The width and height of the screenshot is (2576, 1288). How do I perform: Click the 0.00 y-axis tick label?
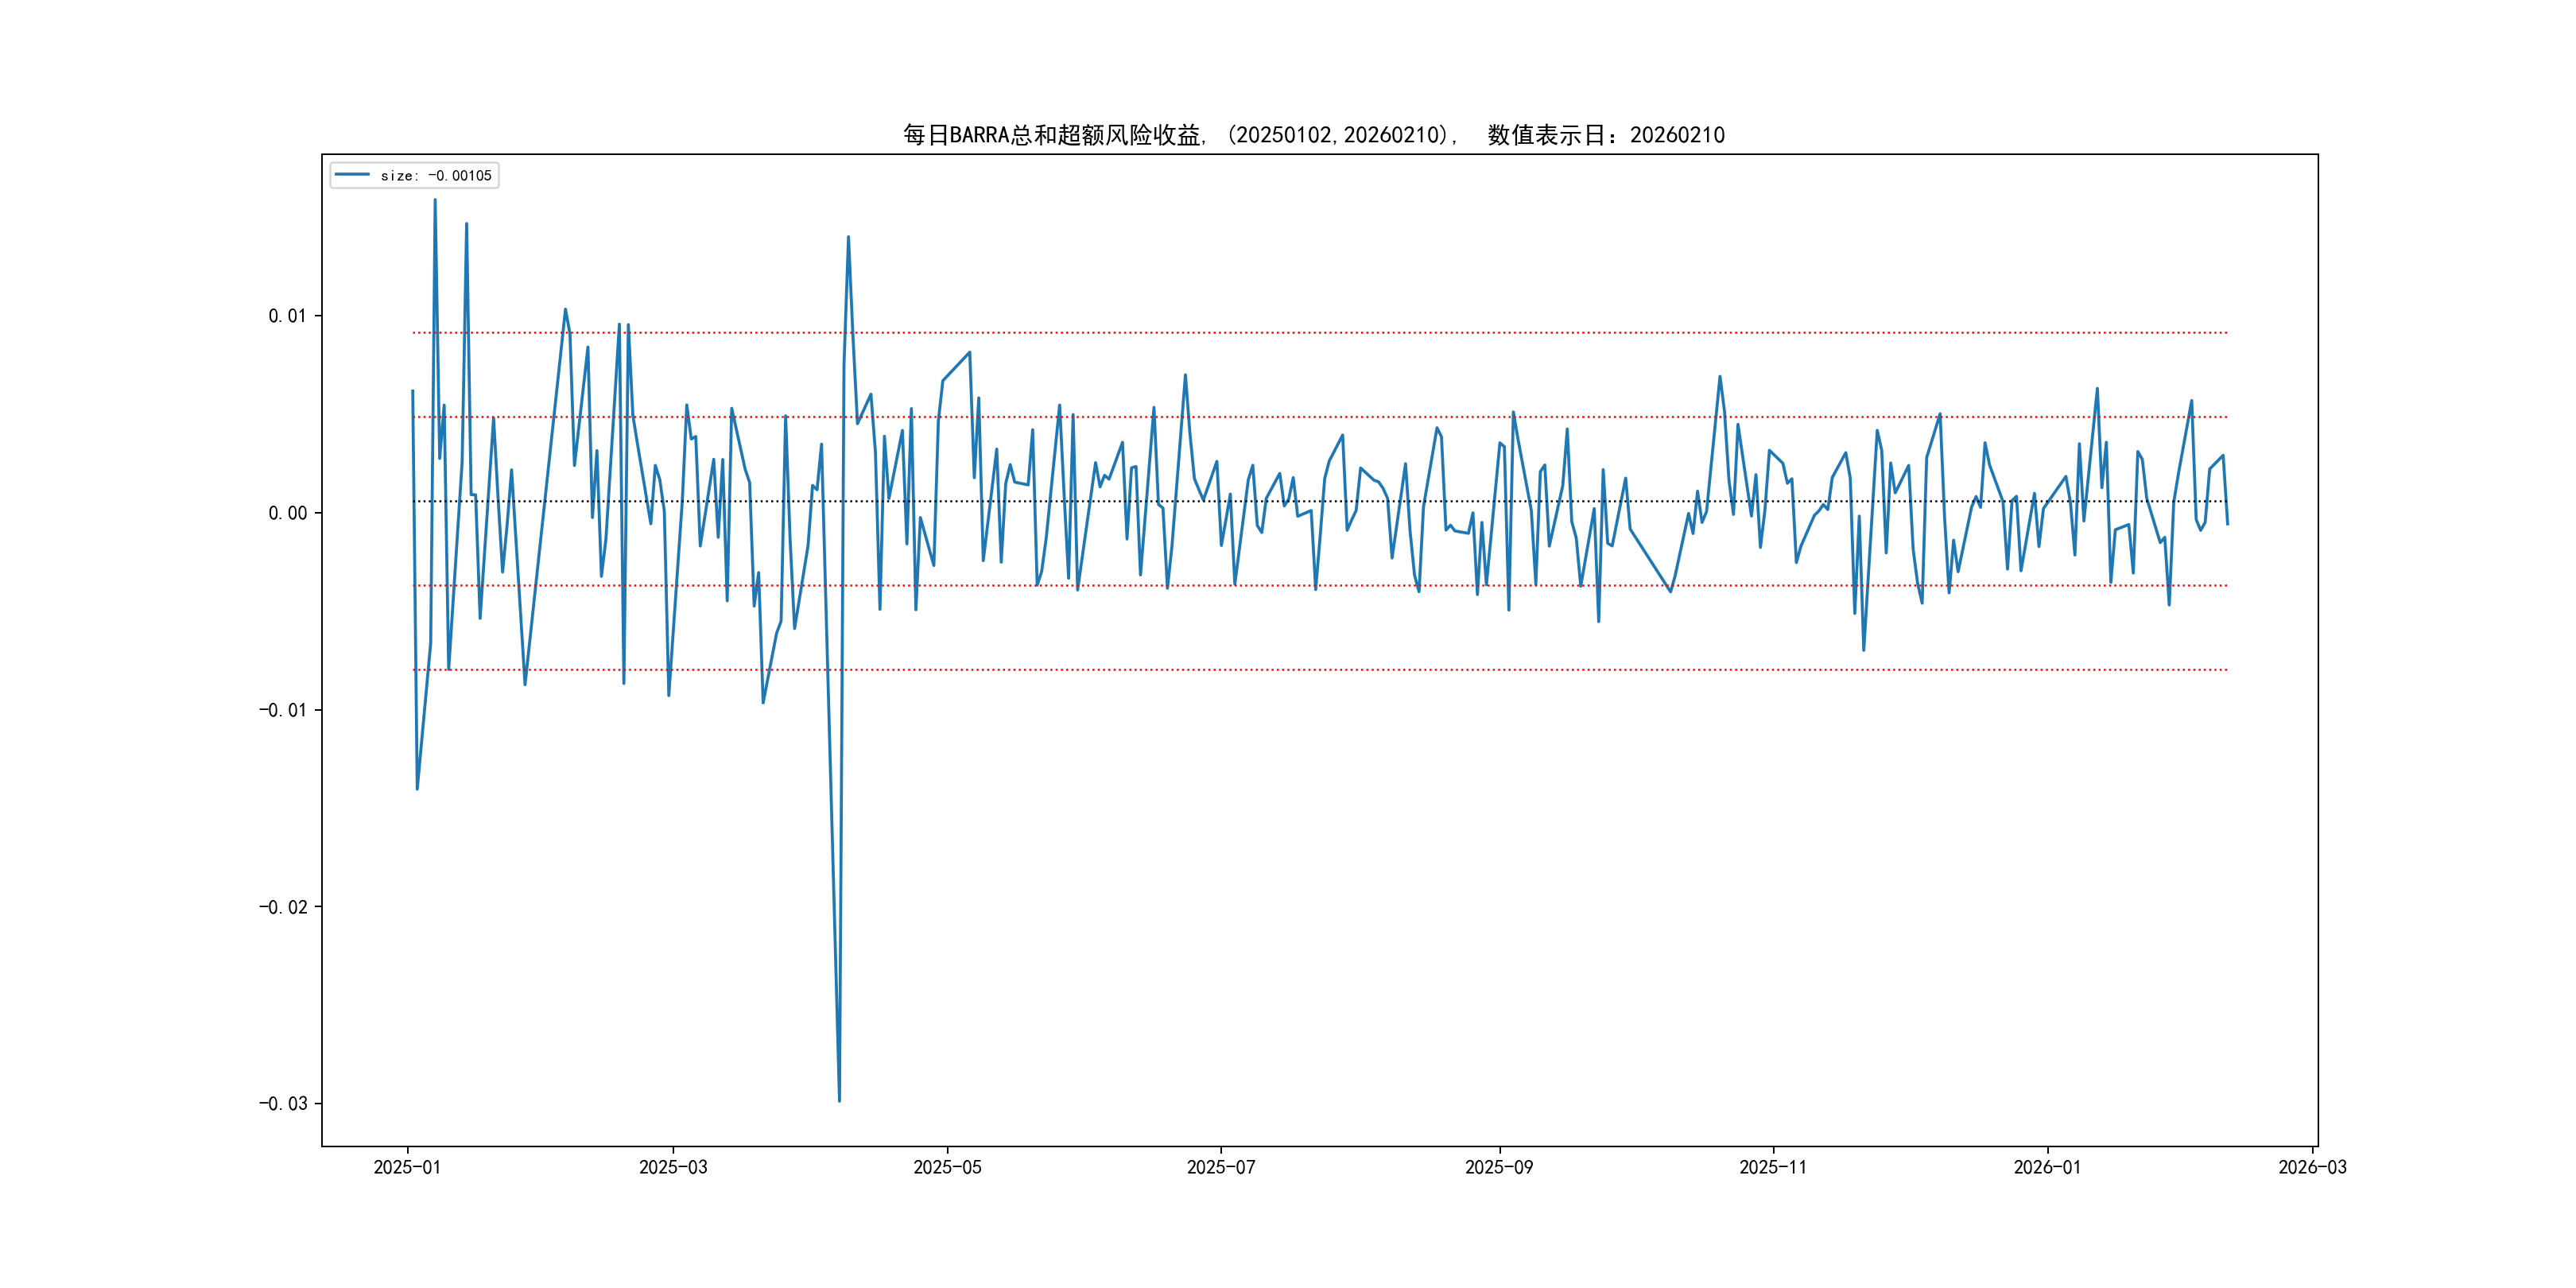click(x=287, y=513)
